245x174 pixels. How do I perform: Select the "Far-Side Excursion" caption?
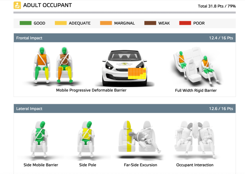point(141,165)
